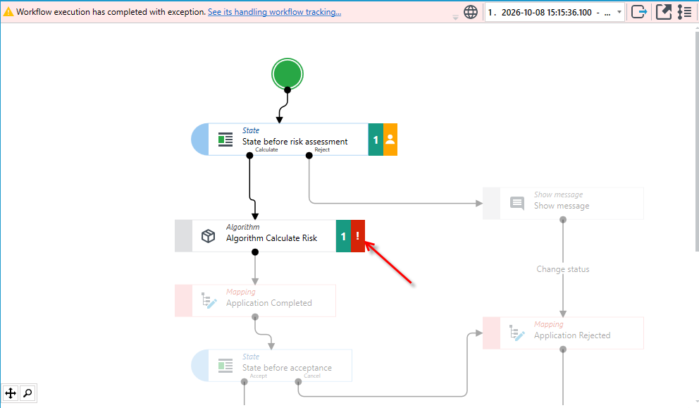Click the green start circle node
699x408 pixels.
pyautogui.click(x=287, y=74)
